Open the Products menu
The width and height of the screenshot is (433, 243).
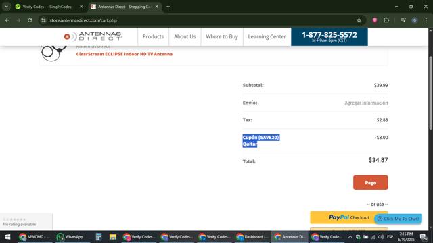coord(154,36)
